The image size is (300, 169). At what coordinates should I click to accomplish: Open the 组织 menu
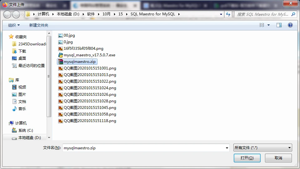14,25
